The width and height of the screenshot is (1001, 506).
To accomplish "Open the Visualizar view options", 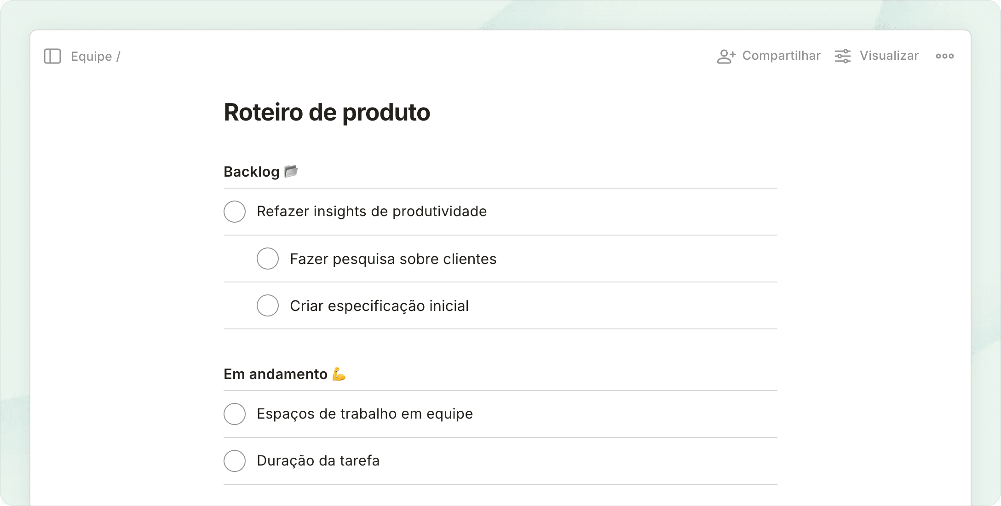I will pos(889,56).
